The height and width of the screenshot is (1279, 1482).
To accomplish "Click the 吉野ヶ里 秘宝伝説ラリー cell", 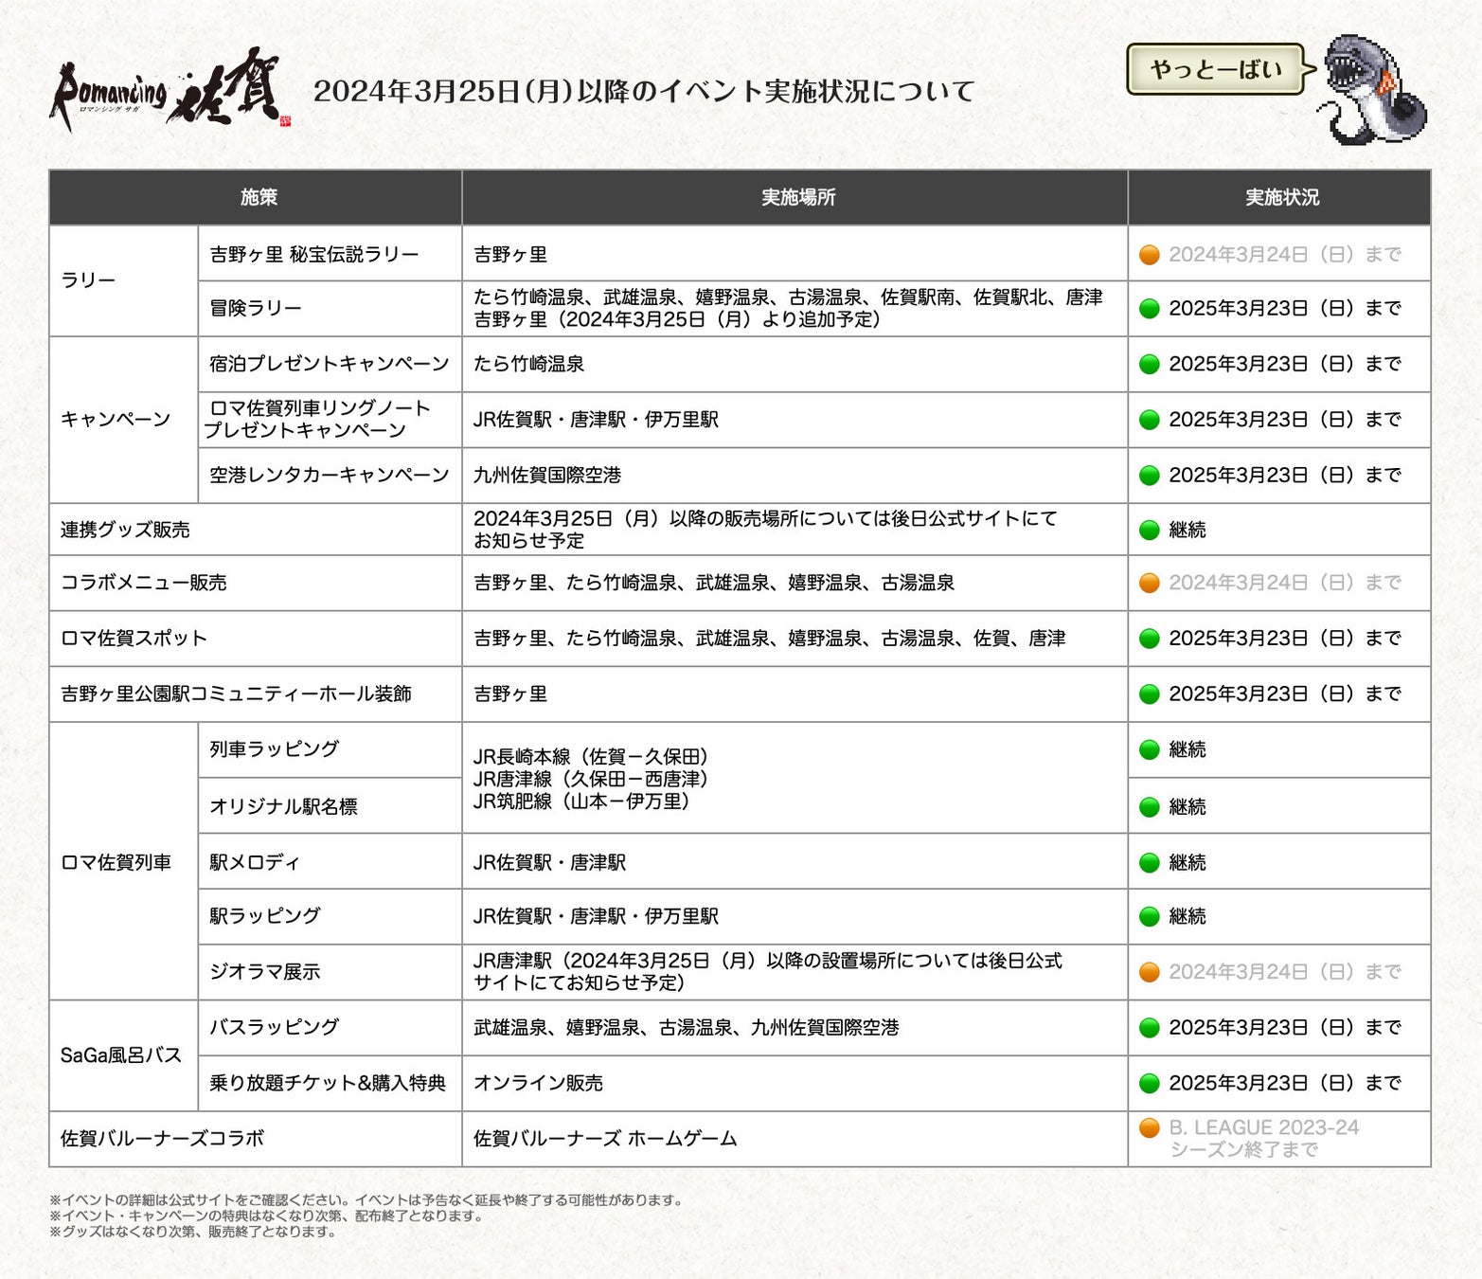I will point(330,254).
